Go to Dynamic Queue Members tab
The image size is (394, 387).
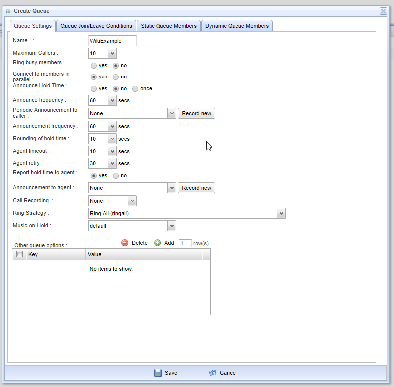coord(236,26)
